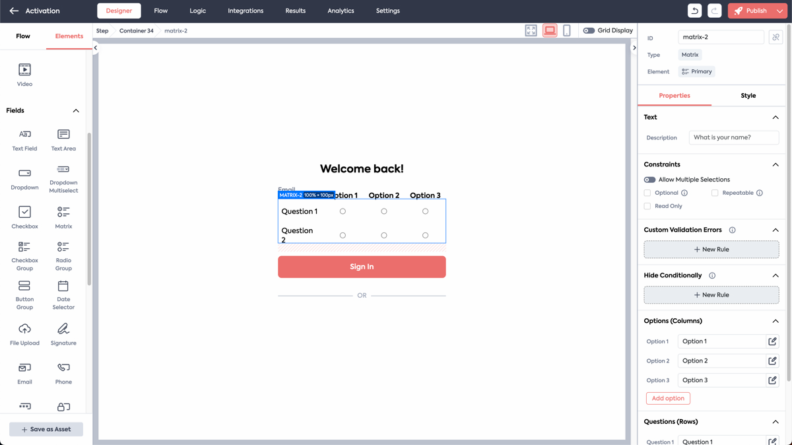The image size is (792, 445).
Task: Select Question 1 Option 2 radio
Action: tap(384, 211)
